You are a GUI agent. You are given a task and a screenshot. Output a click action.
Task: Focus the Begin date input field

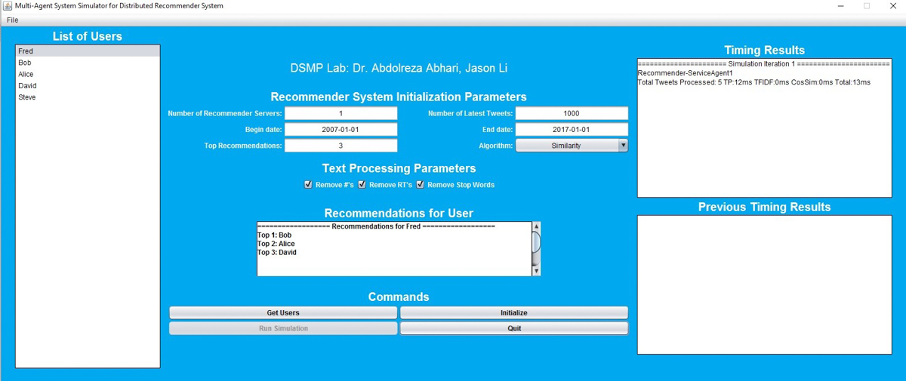click(x=341, y=129)
